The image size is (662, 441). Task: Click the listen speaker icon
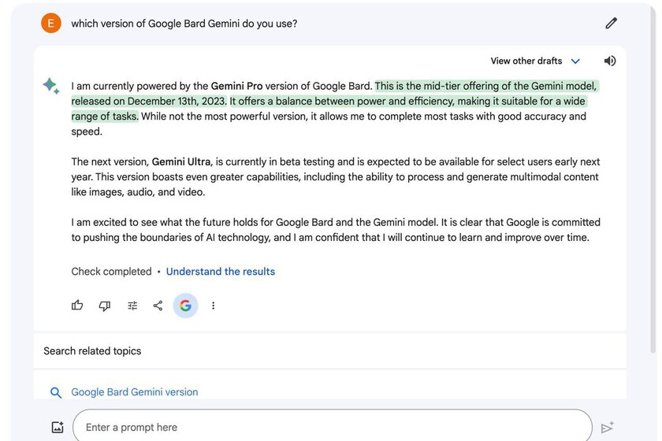[x=610, y=61]
